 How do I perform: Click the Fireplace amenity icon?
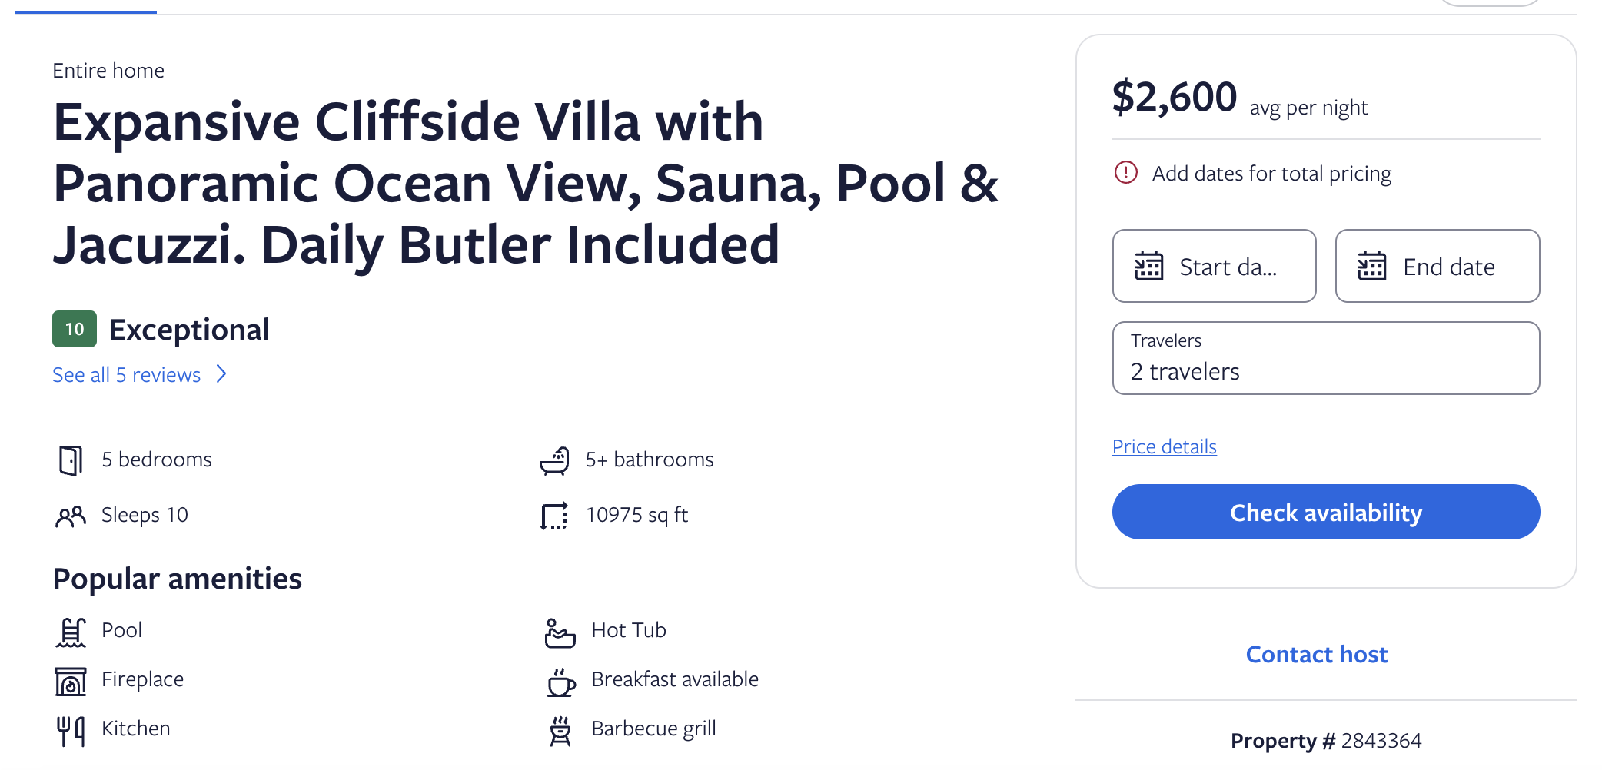(x=71, y=679)
